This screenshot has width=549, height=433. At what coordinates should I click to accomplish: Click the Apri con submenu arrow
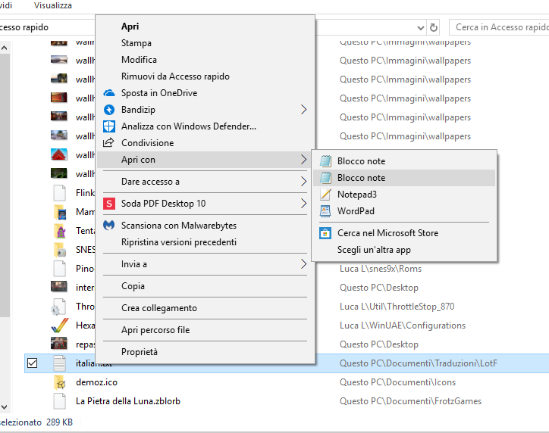coord(303,160)
